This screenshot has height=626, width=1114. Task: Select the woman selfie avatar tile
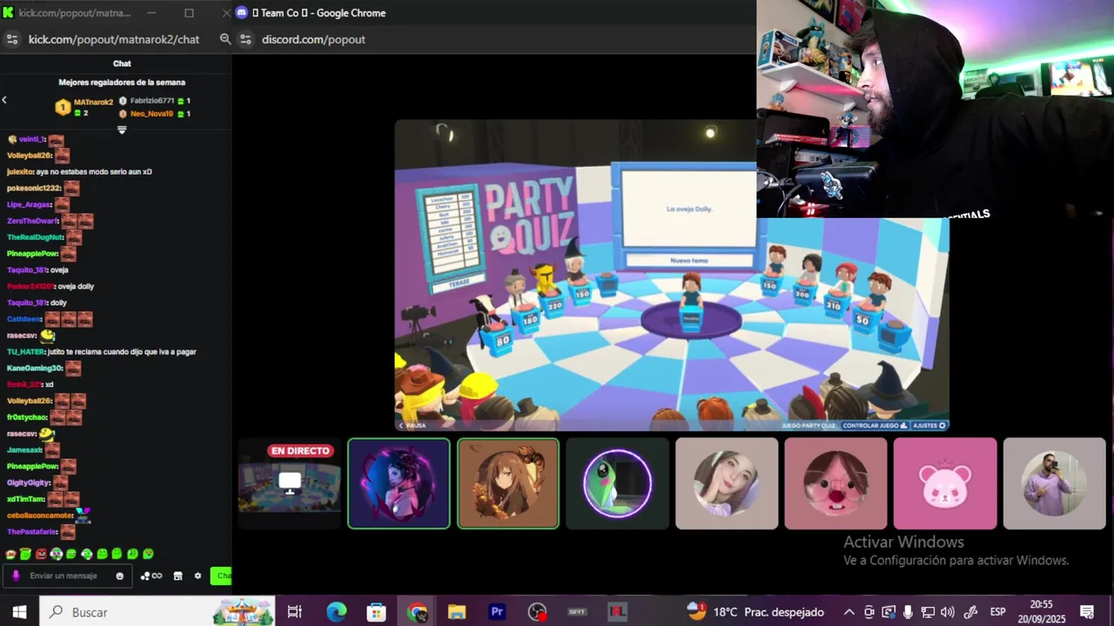727,483
